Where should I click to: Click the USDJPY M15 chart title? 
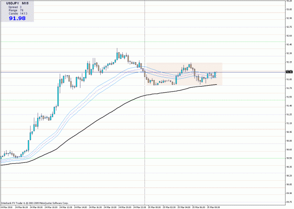pyautogui.click(x=17, y=3)
